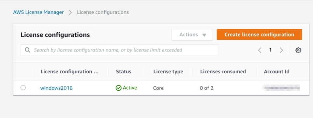The width and height of the screenshot is (313, 118).
Task: Select page number 1
Action: tap(271, 50)
